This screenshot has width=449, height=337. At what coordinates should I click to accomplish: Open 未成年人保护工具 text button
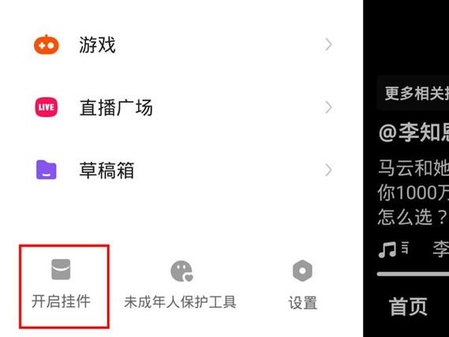[180, 301]
